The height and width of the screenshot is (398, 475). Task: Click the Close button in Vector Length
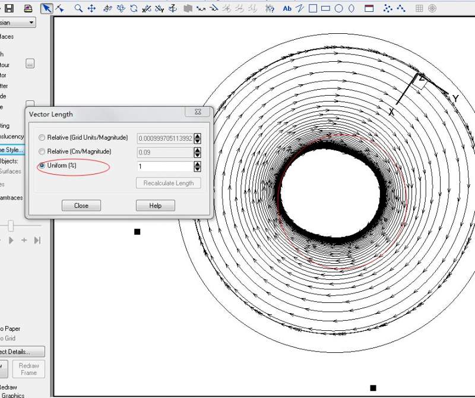coord(81,206)
